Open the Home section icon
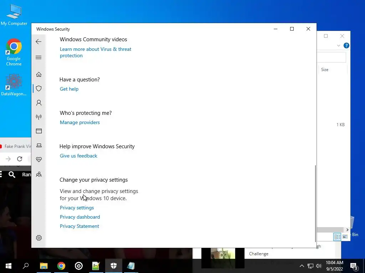The image size is (365, 273). pyautogui.click(x=38, y=74)
